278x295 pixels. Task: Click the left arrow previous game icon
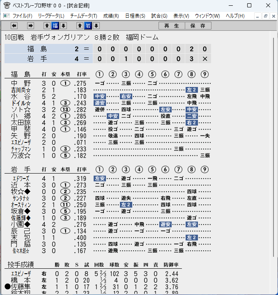click(x=14, y=25)
